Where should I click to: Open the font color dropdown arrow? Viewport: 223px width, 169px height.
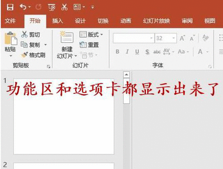[x=207, y=52]
